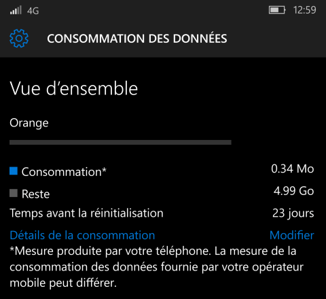The width and height of the screenshot is (326, 299).
Task: Select the Vue d'ensemble heading
Action: pyautogui.click(x=74, y=88)
